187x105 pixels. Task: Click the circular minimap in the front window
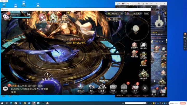(x=137, y=29)
